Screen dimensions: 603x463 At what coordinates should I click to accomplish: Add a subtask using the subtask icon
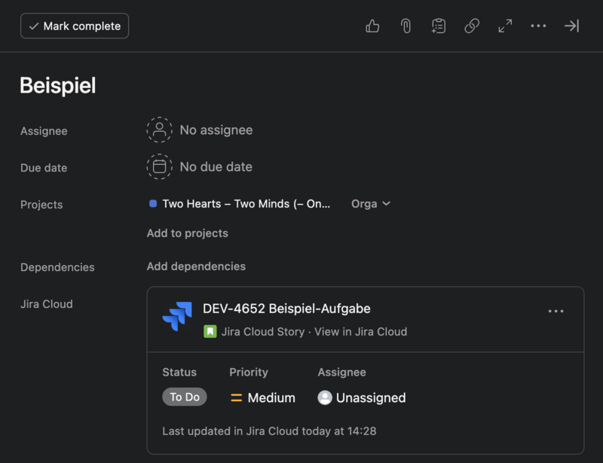pos(439,26)
